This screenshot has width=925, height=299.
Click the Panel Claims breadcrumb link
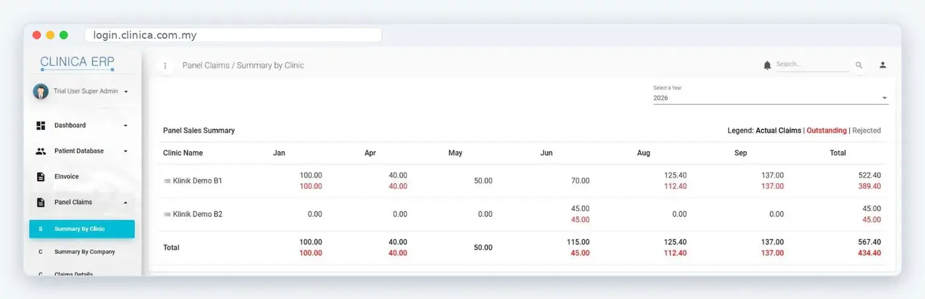205,65
